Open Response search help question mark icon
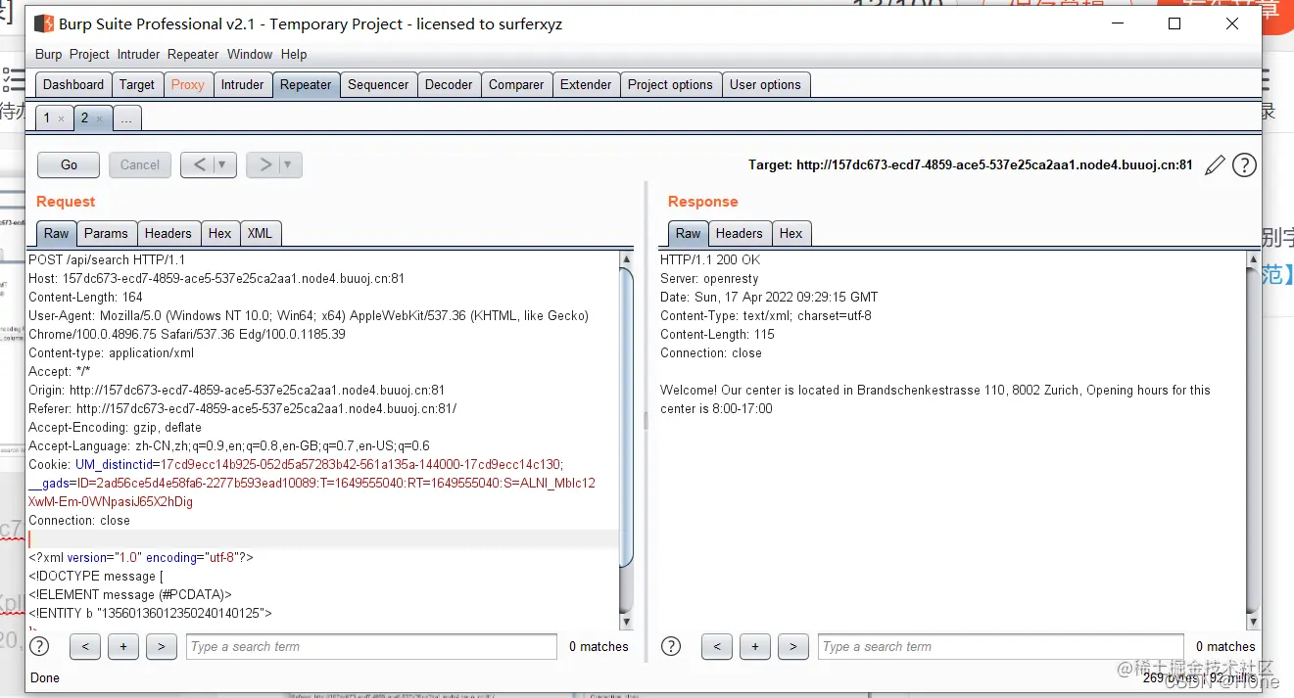The height and width of the screenshot is (698, 1294). [671, 646]
